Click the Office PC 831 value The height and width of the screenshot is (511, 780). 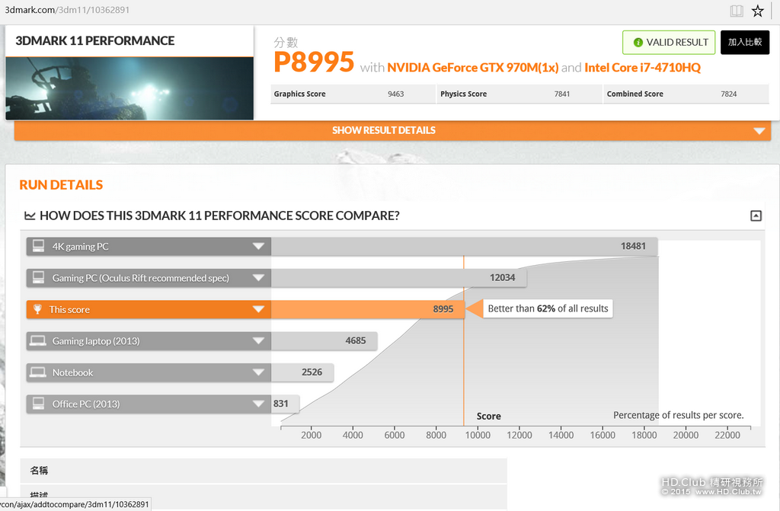pyautogui.click(x=280, y=404)
